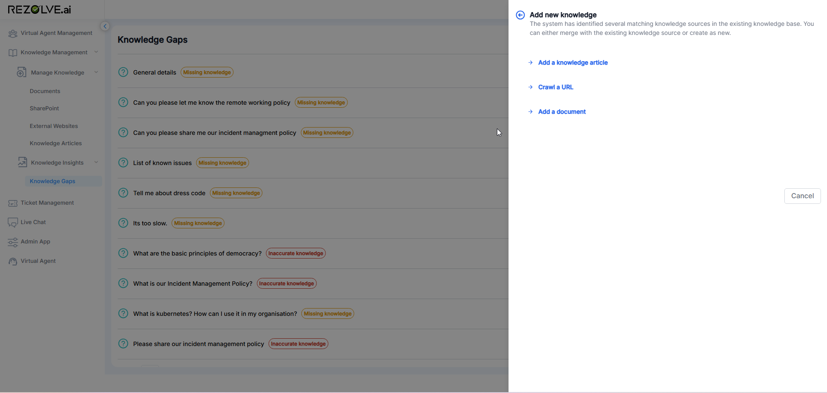
Task: Click Missing knowledge tag on General details
Action: [x=207, y=72]
